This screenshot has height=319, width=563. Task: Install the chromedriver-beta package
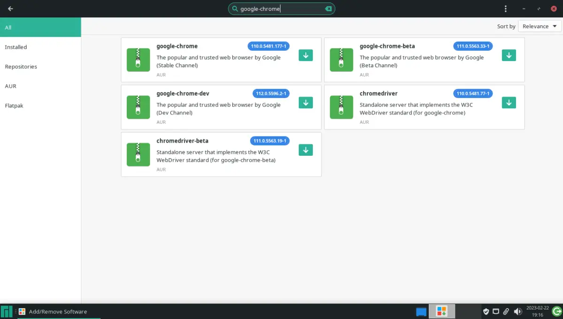click(305, 150)
